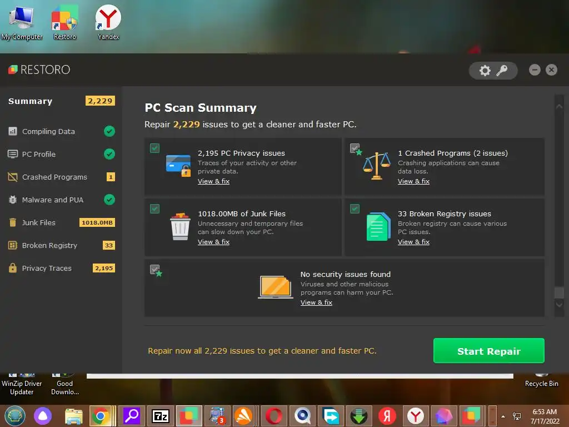The width and height of the screenshot is (569, 427).
Task: Open Restoro desktop shortcut
Action: point(64,22)
